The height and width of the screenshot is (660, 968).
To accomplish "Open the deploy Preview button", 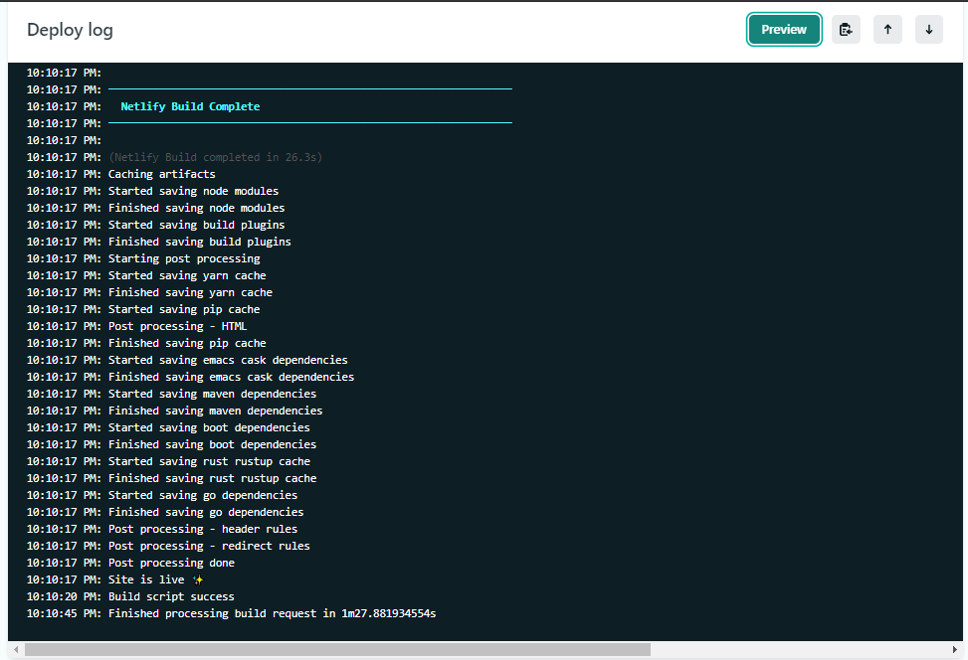I will click(783, 30).
